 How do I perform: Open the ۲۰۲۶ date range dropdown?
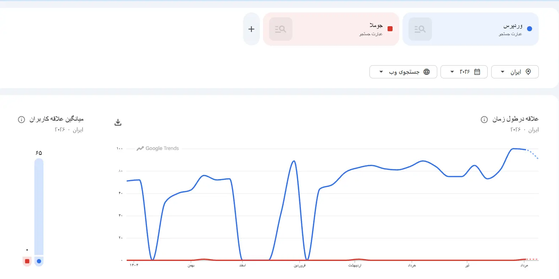[x=464, y=72]
